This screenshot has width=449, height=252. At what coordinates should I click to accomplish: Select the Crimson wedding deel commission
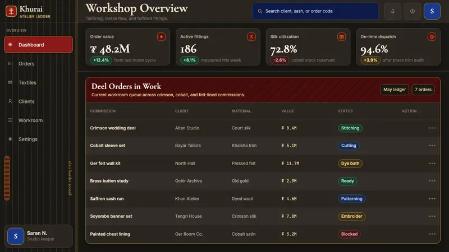pos(113,128)
